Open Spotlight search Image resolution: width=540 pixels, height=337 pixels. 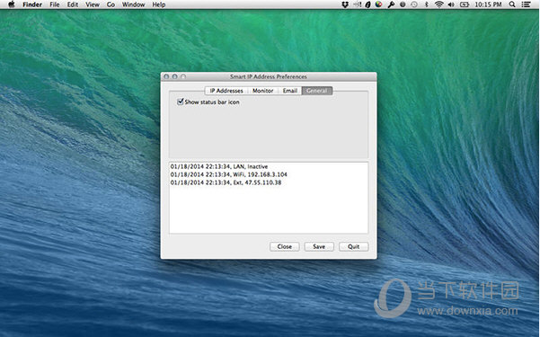click(512, 4)
